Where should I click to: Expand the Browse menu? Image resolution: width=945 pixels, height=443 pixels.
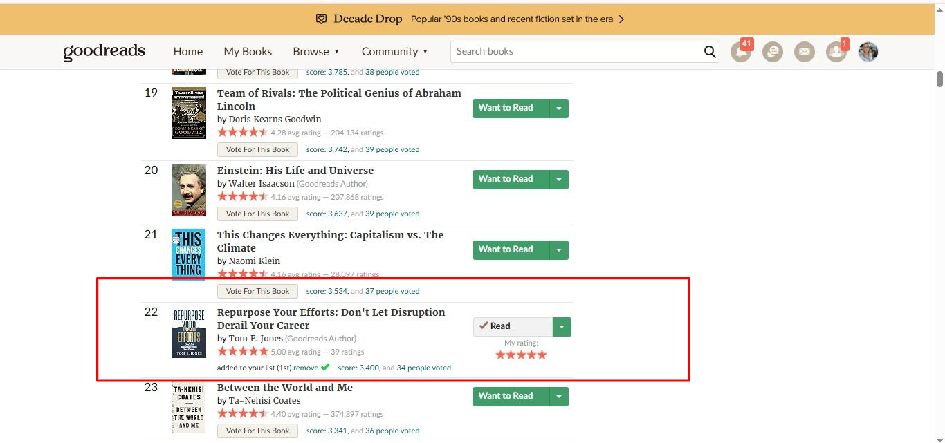[316, 52]
